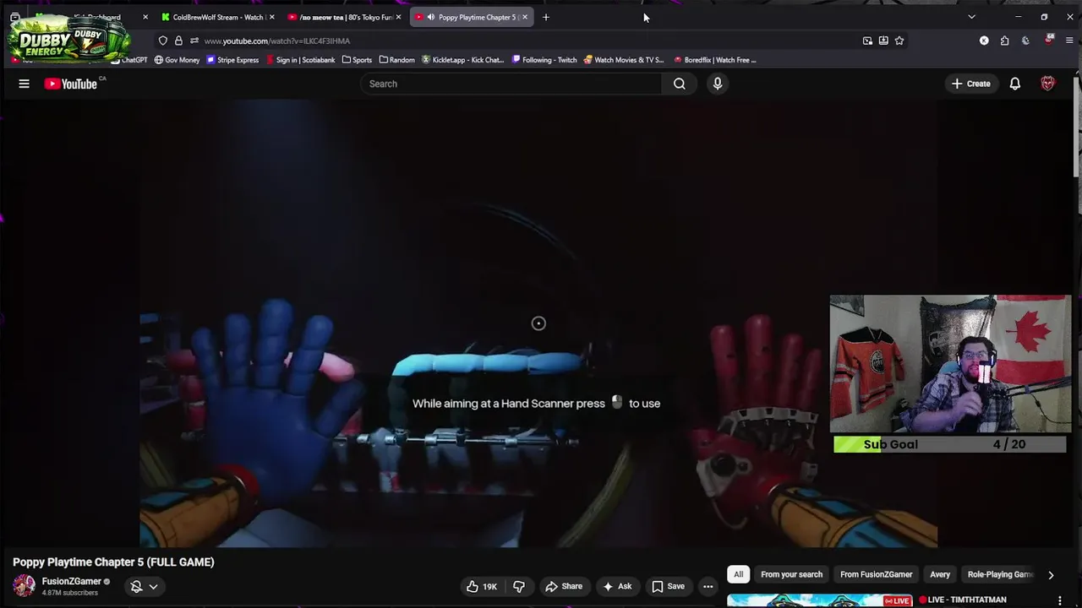
Task: Open the live TIMTHTATMAN video thumbnail
Action: click(x=820, y=600)
